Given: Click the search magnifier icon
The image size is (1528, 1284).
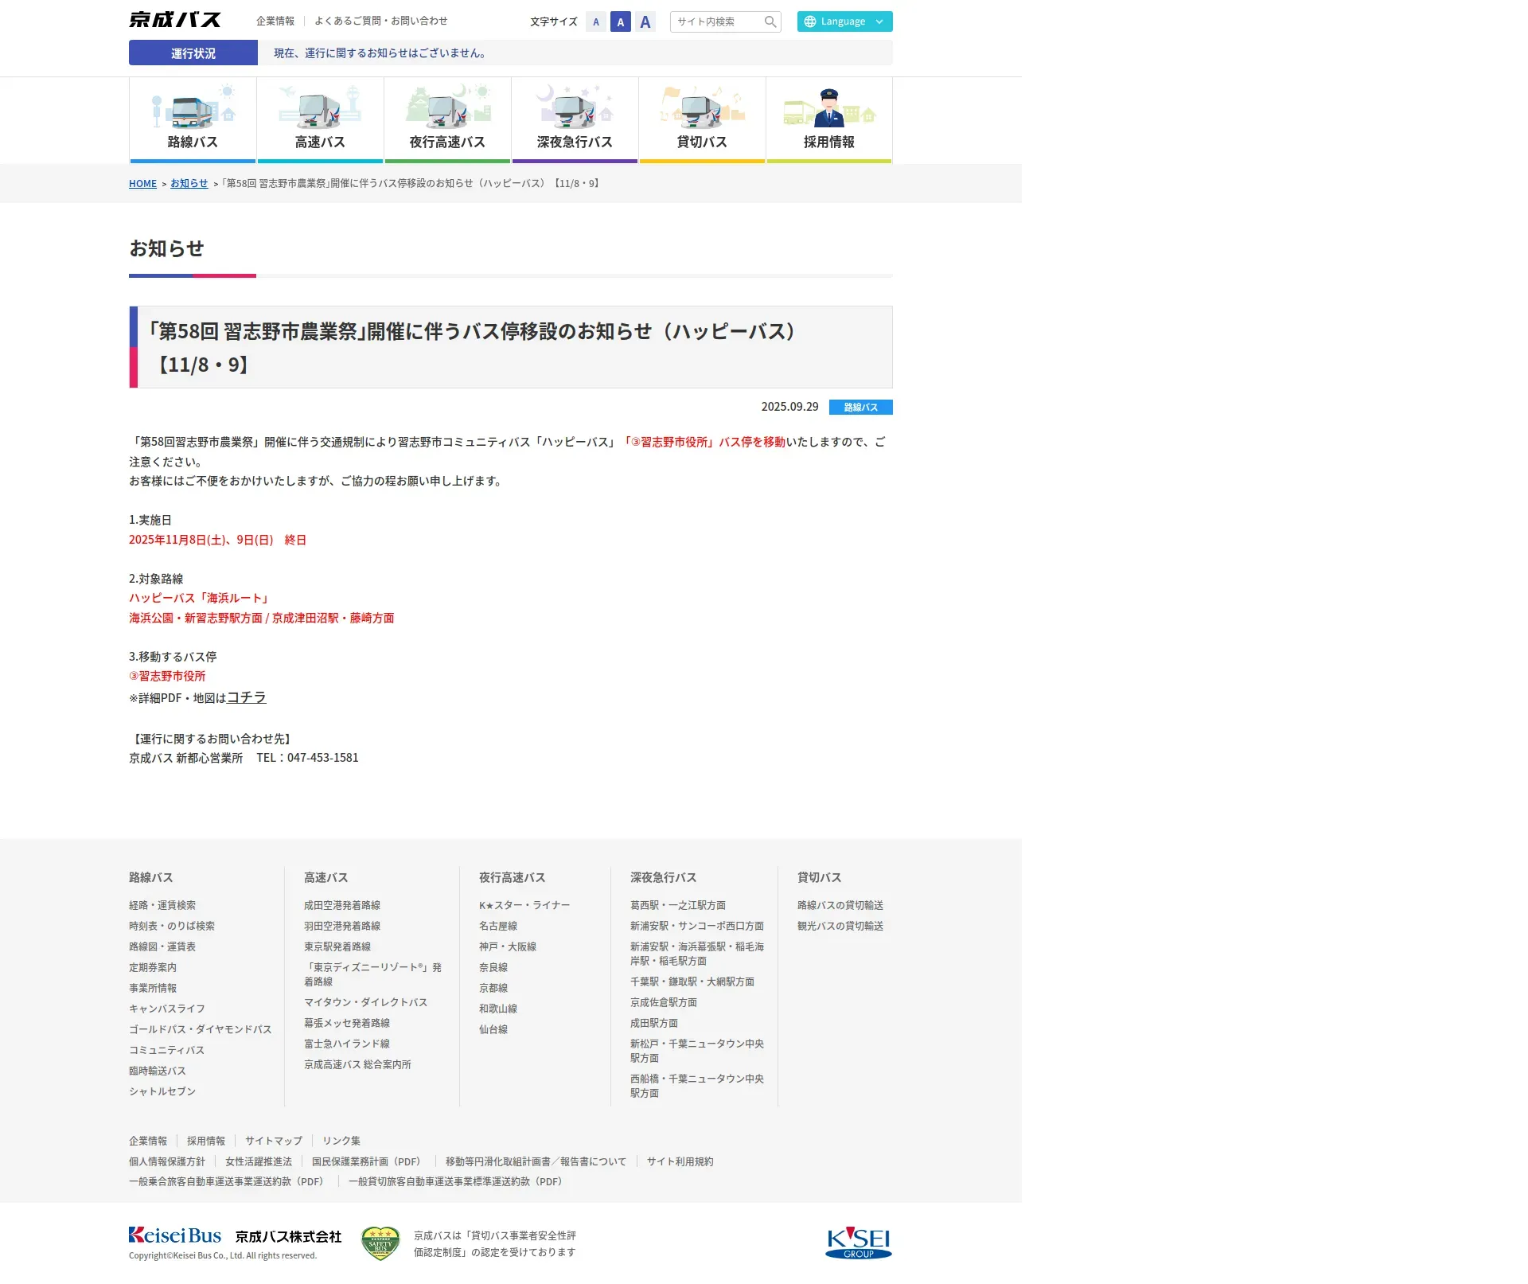Looking at the screenshot, I should [x=770, y=21].
